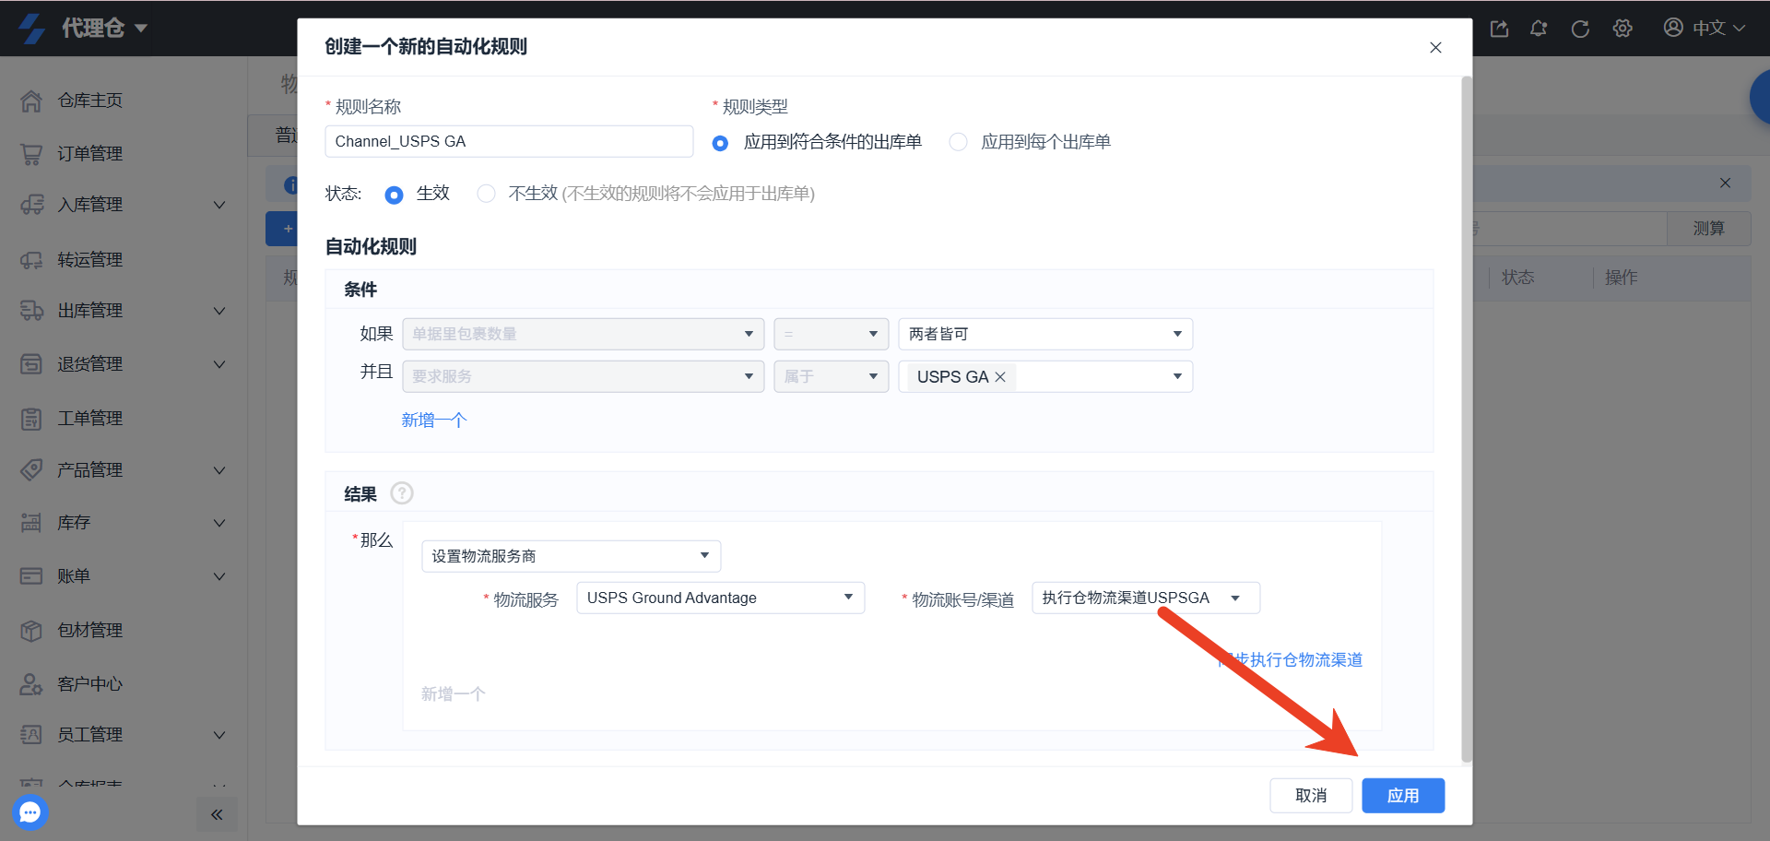Click the 包材管理 box icon
Image resolution: width=1770 pixels, height=841 pixels.
(x=31, y=631)
